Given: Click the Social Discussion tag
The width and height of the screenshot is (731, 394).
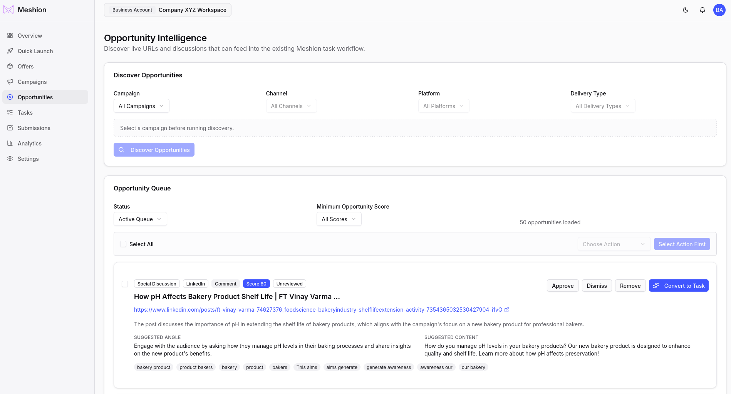Looking at the screenshot, I should 157,284.
